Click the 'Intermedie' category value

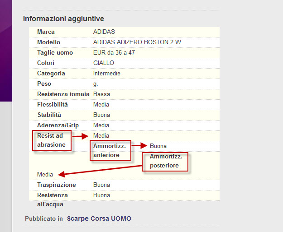tap(107, 74)
